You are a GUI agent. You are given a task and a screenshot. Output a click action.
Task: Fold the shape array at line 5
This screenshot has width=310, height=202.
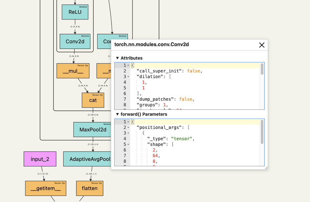128,144
